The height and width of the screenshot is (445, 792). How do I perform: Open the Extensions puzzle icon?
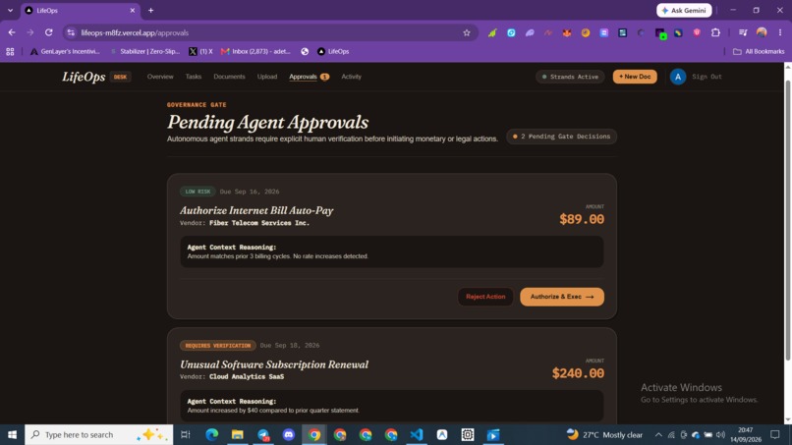[x=715, y=32]
